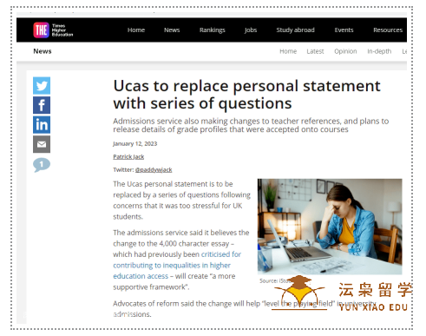Click paragraph starting 'Advocates of reform said'
Screen dimensions: 426x336
pyautogui.click(x=245, y=308)
